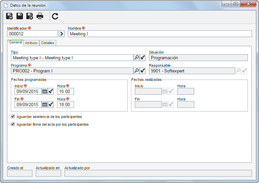The height and width of the screenshot is (183, 259).
Task: Click the Nombre input field
Action: click(160, 34)
